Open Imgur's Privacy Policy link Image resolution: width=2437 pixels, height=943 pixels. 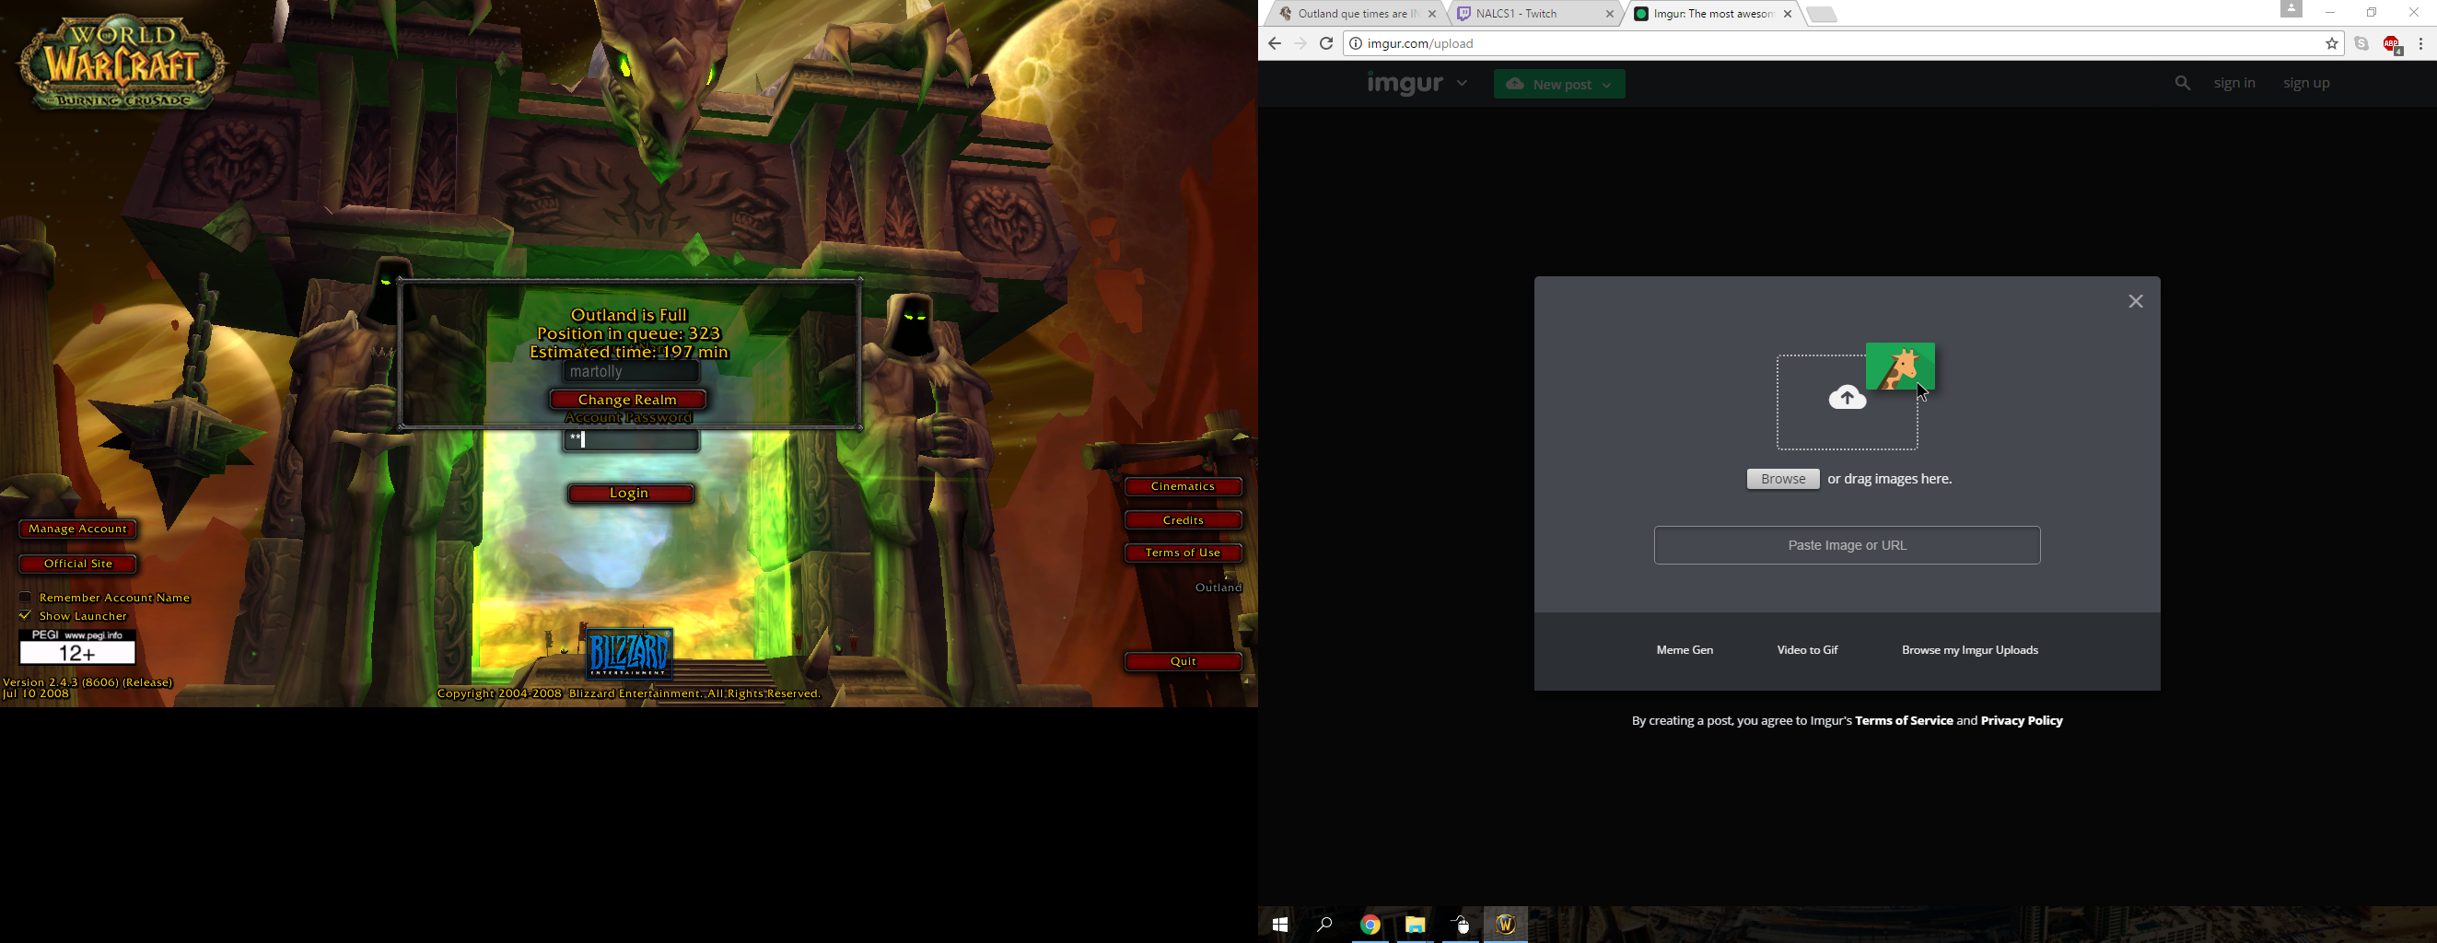2022,721
